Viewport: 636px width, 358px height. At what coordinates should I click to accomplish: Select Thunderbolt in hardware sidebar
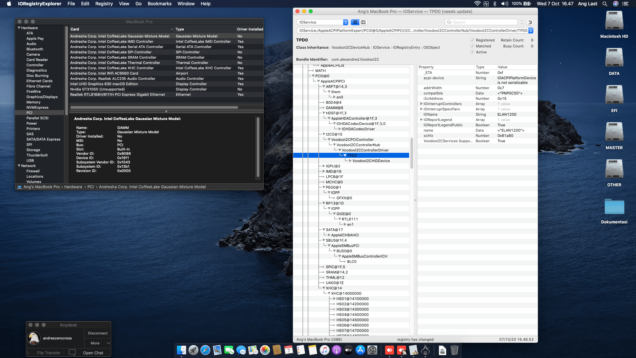tap(37, 155)
